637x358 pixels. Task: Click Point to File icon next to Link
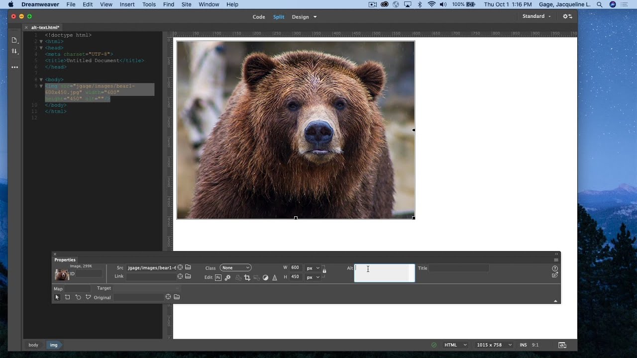click(180, 276)
